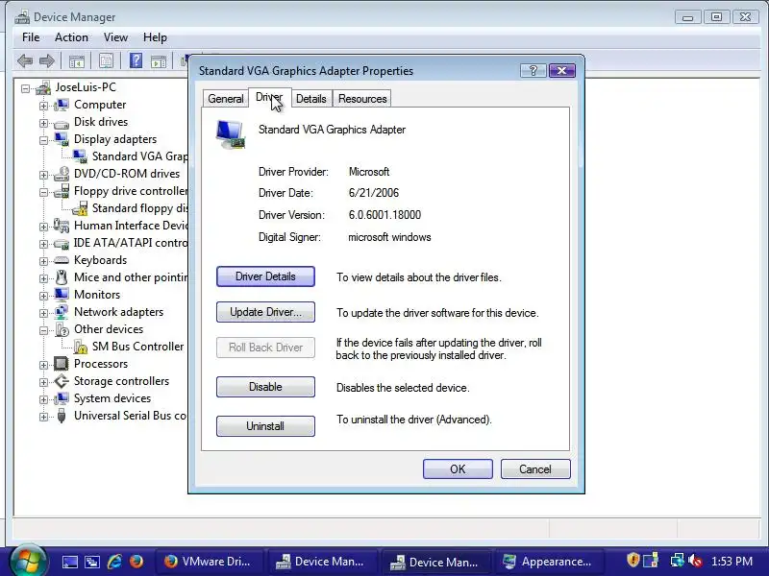769x576 pixels.
Task: Dismiss the dialog with Cancel
Action: click(535, 469)
